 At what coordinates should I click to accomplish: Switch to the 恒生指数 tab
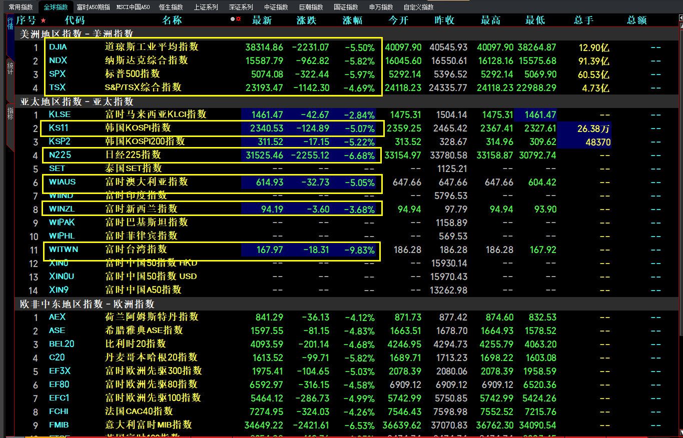pyautogui.click(x=171, y=7)
